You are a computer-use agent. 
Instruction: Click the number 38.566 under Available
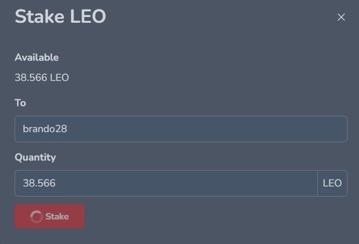31,78
